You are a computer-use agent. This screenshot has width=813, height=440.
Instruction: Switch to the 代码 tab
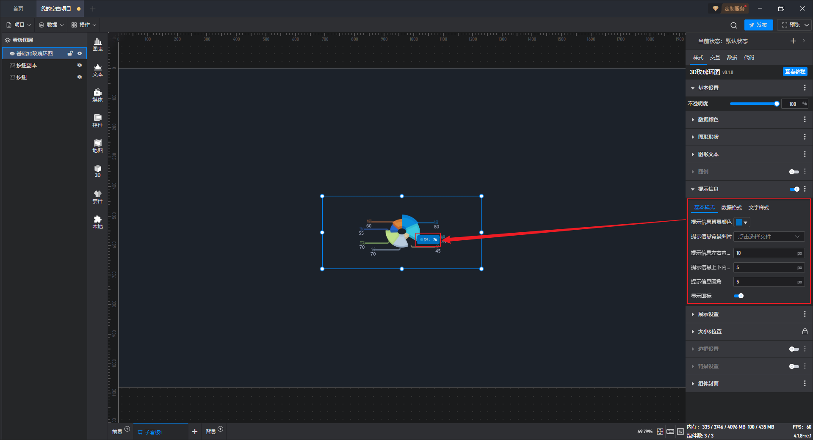749,57
